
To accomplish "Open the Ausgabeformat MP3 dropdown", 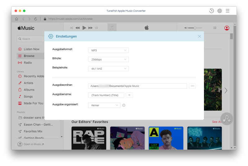I will (108, 50).
